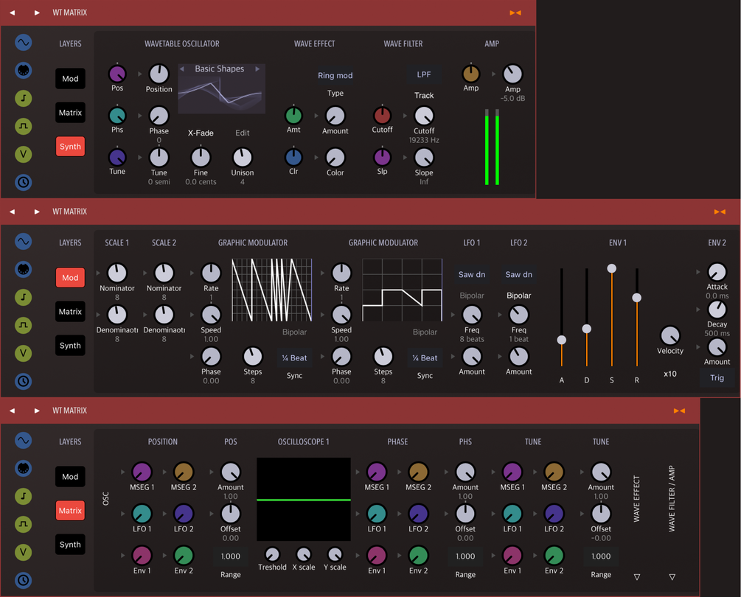The width and height of the screenshot is (741, 597).
Task: Click the X-Fade button in the wavetable oscillator
Action: [201, 133]
